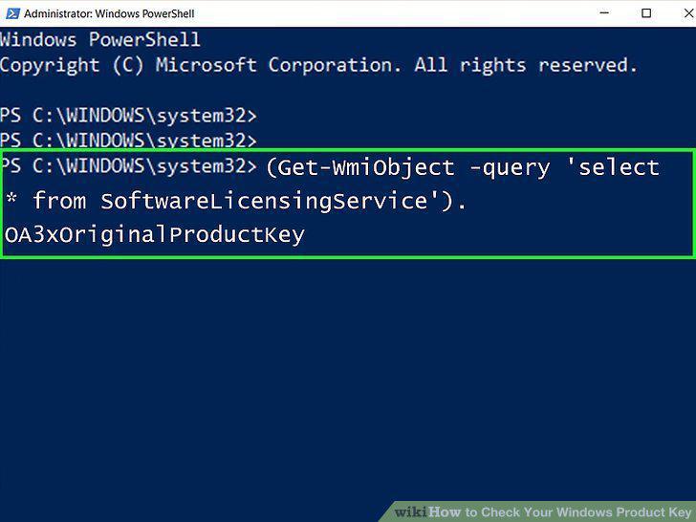
Task: Minimize the PowerShell window
Action: pyautogui.click(x=604, y=12)
